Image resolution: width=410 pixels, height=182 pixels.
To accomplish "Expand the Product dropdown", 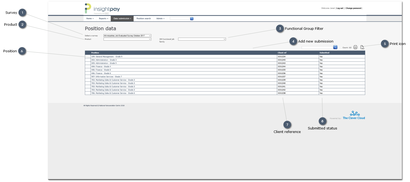I will pyautogui.click(x=127, y=39).
